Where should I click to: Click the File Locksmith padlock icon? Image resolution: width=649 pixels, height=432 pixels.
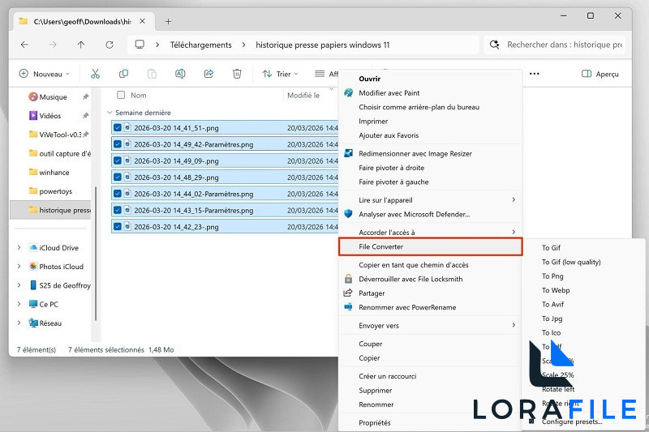pyautogui.click(x=348, y=279)
